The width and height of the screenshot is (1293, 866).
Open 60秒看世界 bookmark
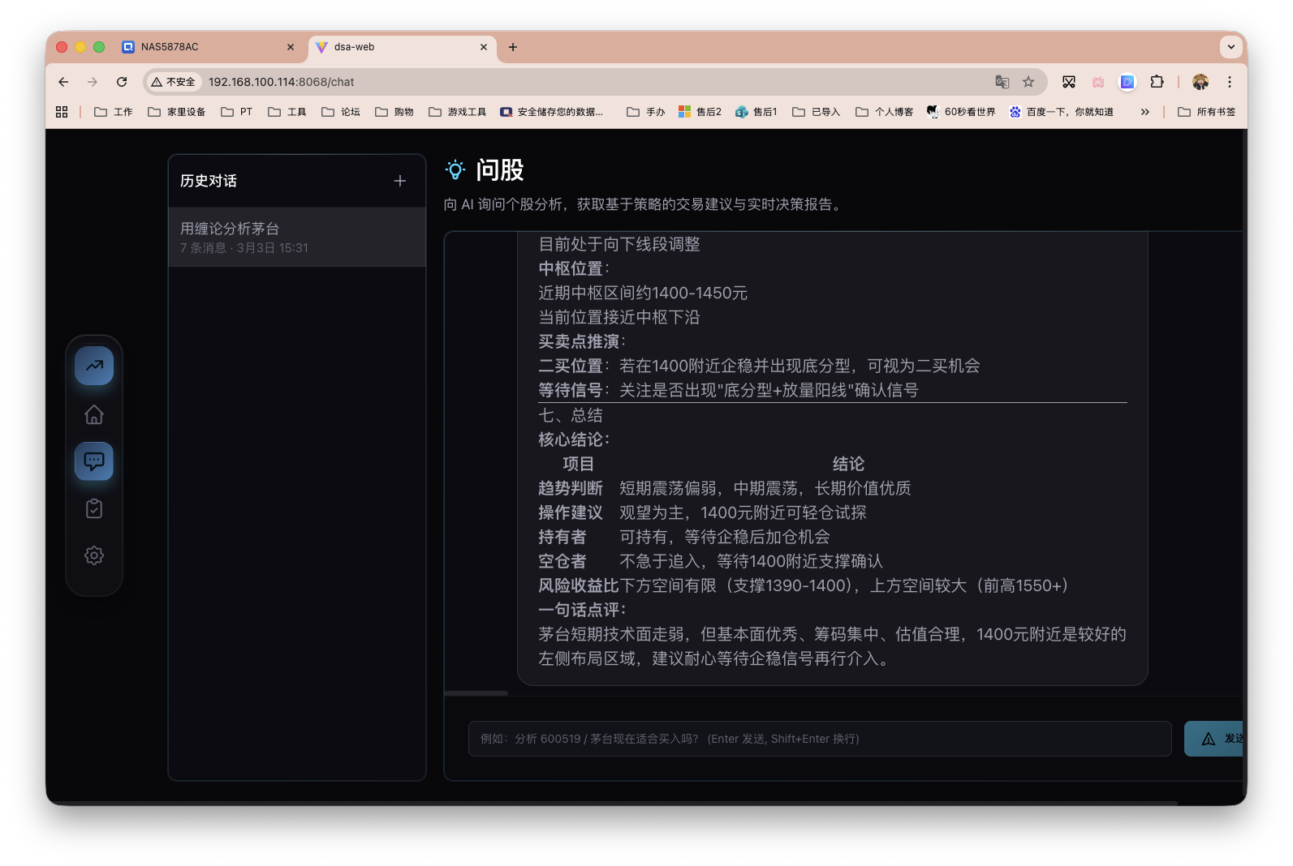961,112
